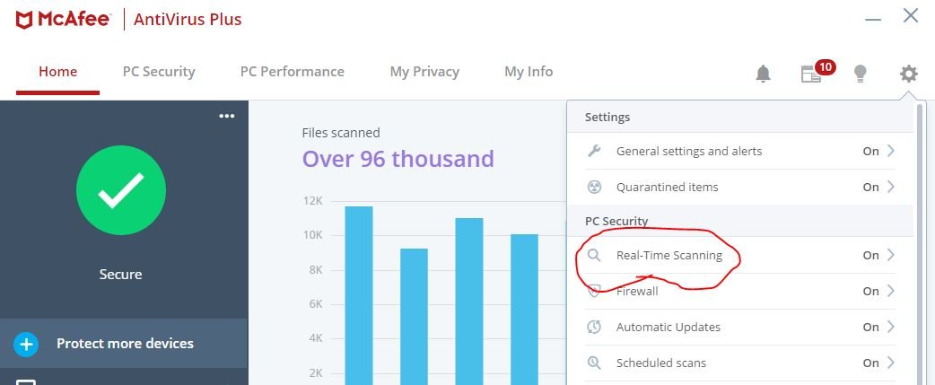Click the On status for Quarantined items
The width and height of the screenshot is (935, 385).
point(870,187)
